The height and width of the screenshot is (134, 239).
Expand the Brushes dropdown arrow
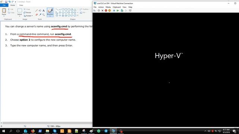50,16
